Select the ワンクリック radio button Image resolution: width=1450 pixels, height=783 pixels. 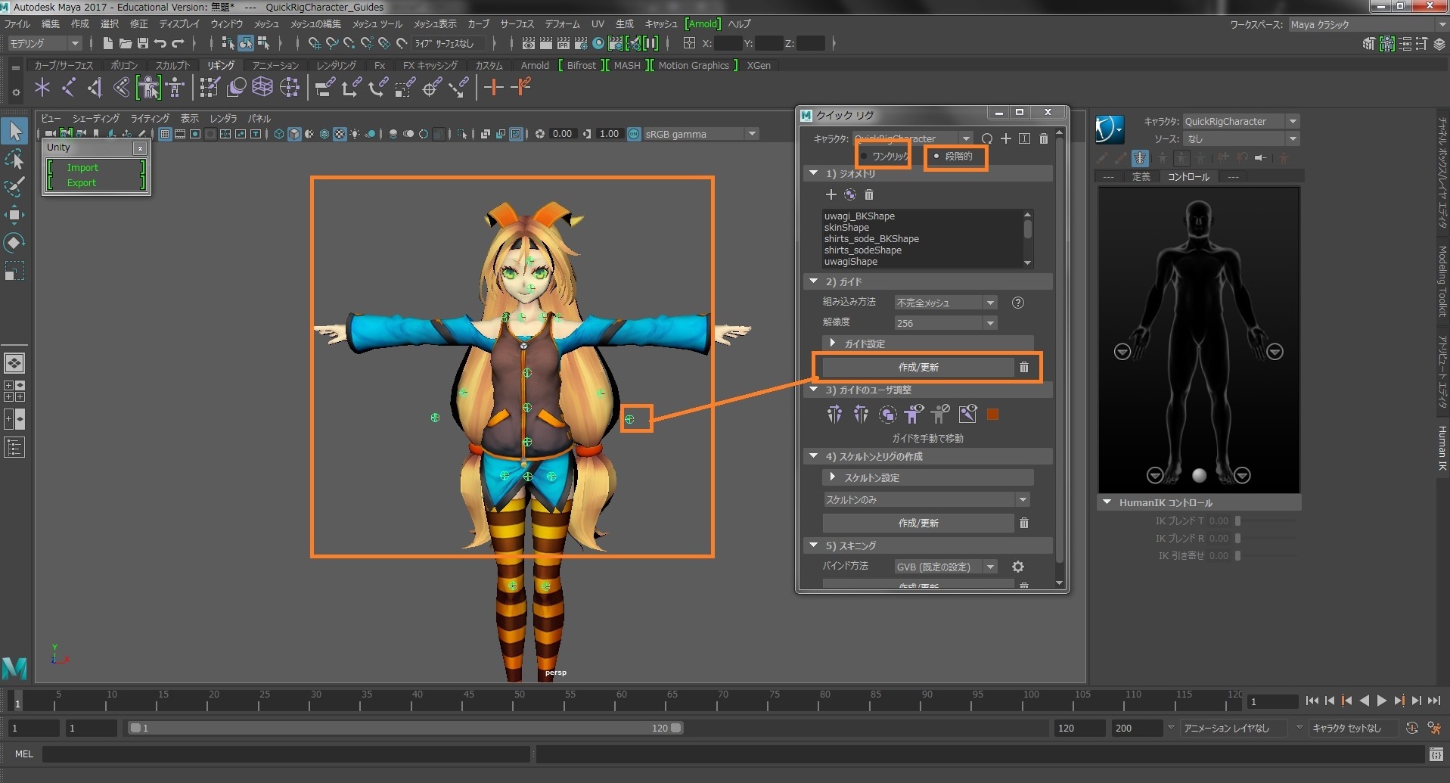point(865,157)
